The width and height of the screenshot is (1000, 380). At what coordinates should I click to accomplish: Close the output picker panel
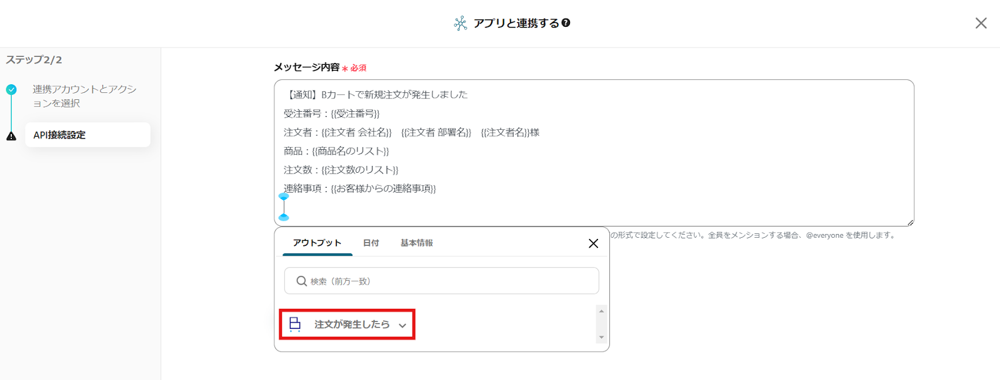[593, 243]
